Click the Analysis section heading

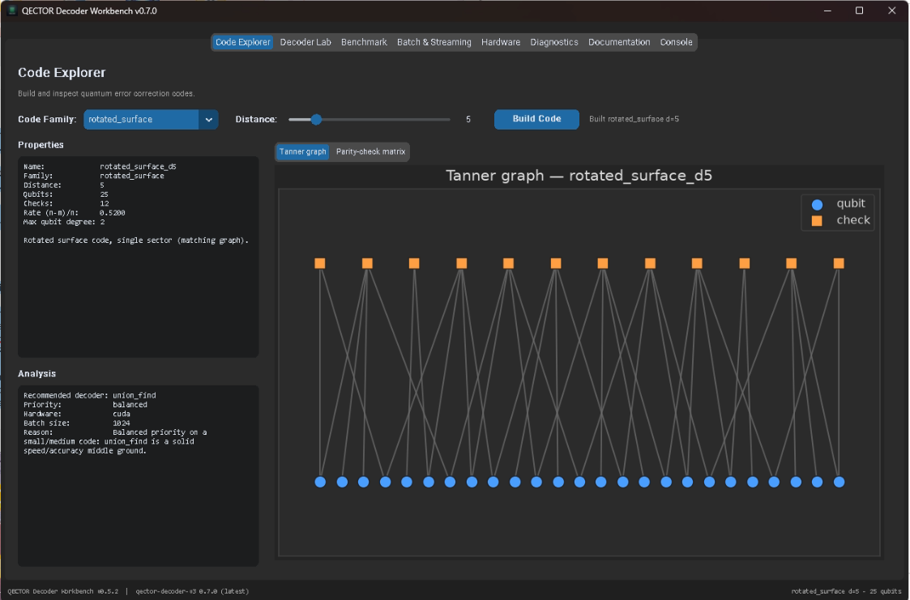pyautogui.click(x=36, y=374)
